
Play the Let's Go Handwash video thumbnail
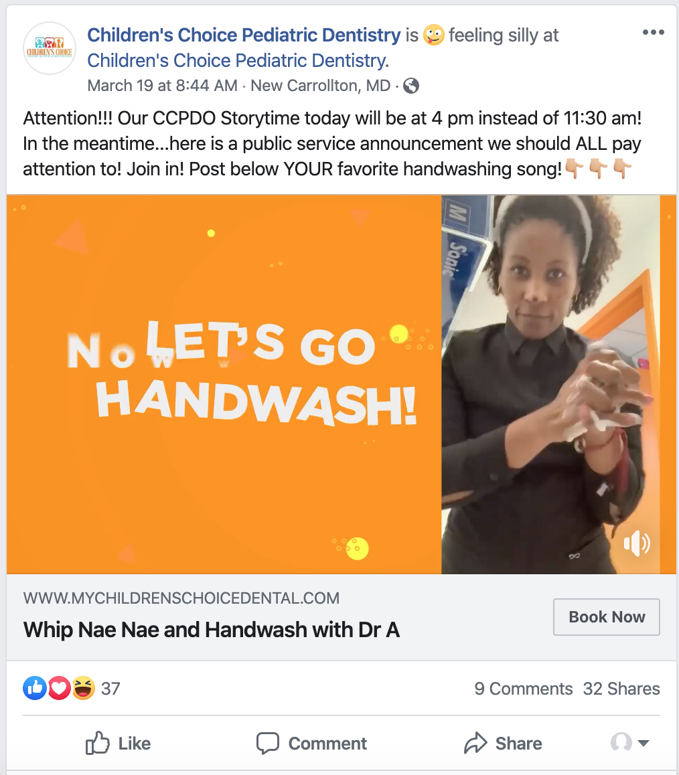coord(342,385)
